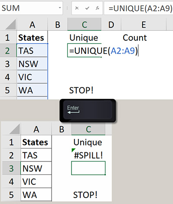Viewport: 173px width, 204px height.
Task: Click the Name Box showing SUM
Action: point(31,8)
